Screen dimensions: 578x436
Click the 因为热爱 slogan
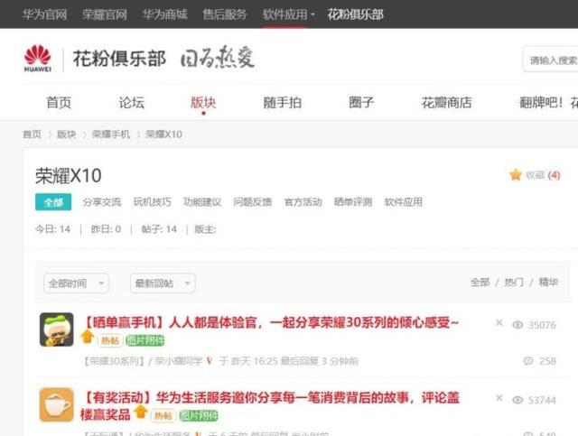[218, 57]
